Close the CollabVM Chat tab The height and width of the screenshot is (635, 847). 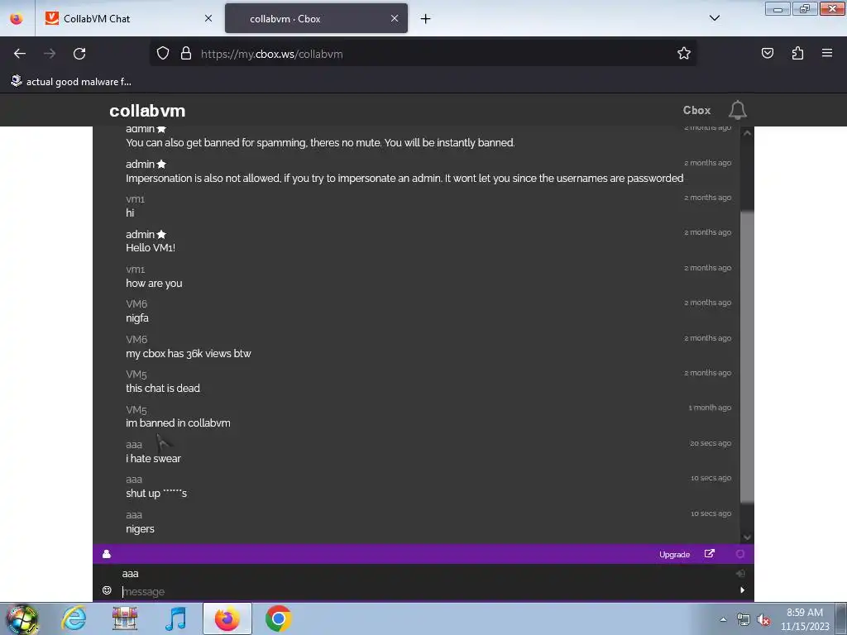208,18
